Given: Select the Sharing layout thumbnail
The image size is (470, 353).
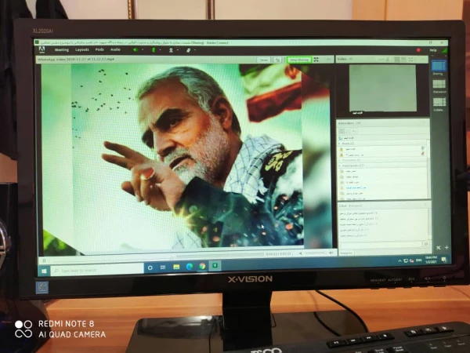Looking at the screenshot, I should (x=439, y=67).
